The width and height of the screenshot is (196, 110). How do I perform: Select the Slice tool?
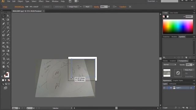(x=8, y=63)
